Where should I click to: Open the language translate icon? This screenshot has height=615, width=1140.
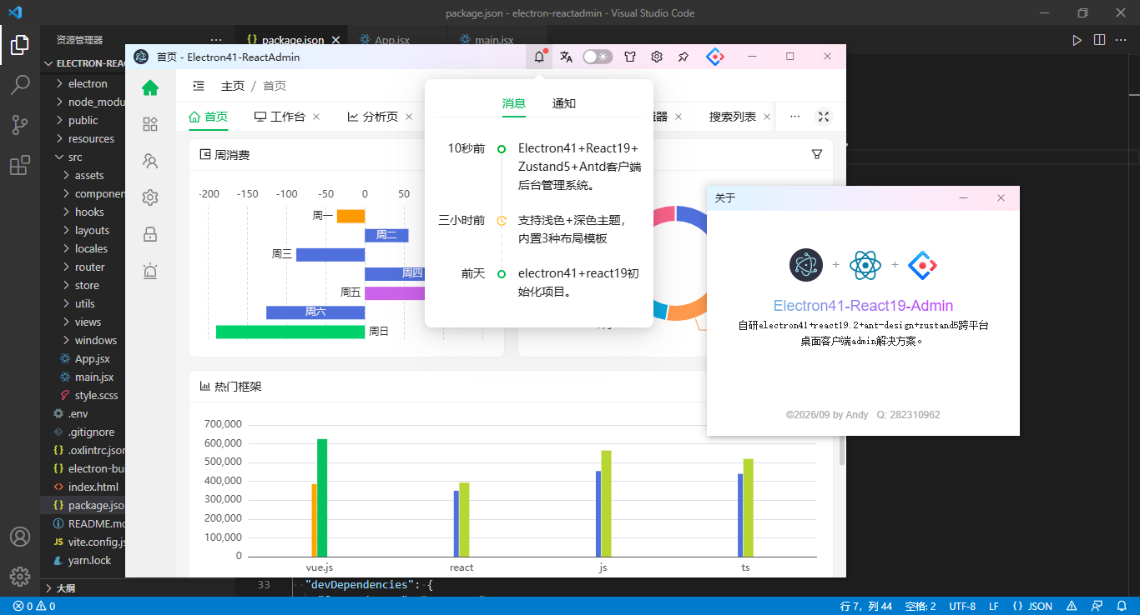(x=567, y=57)
